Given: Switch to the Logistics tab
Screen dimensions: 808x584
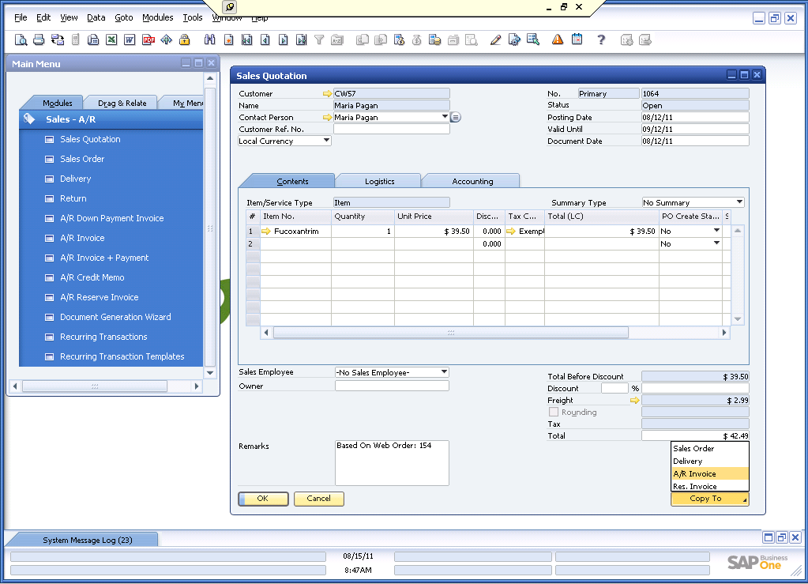Looking at the screenshot, I should pyautogui.click(x=378, y=180).
